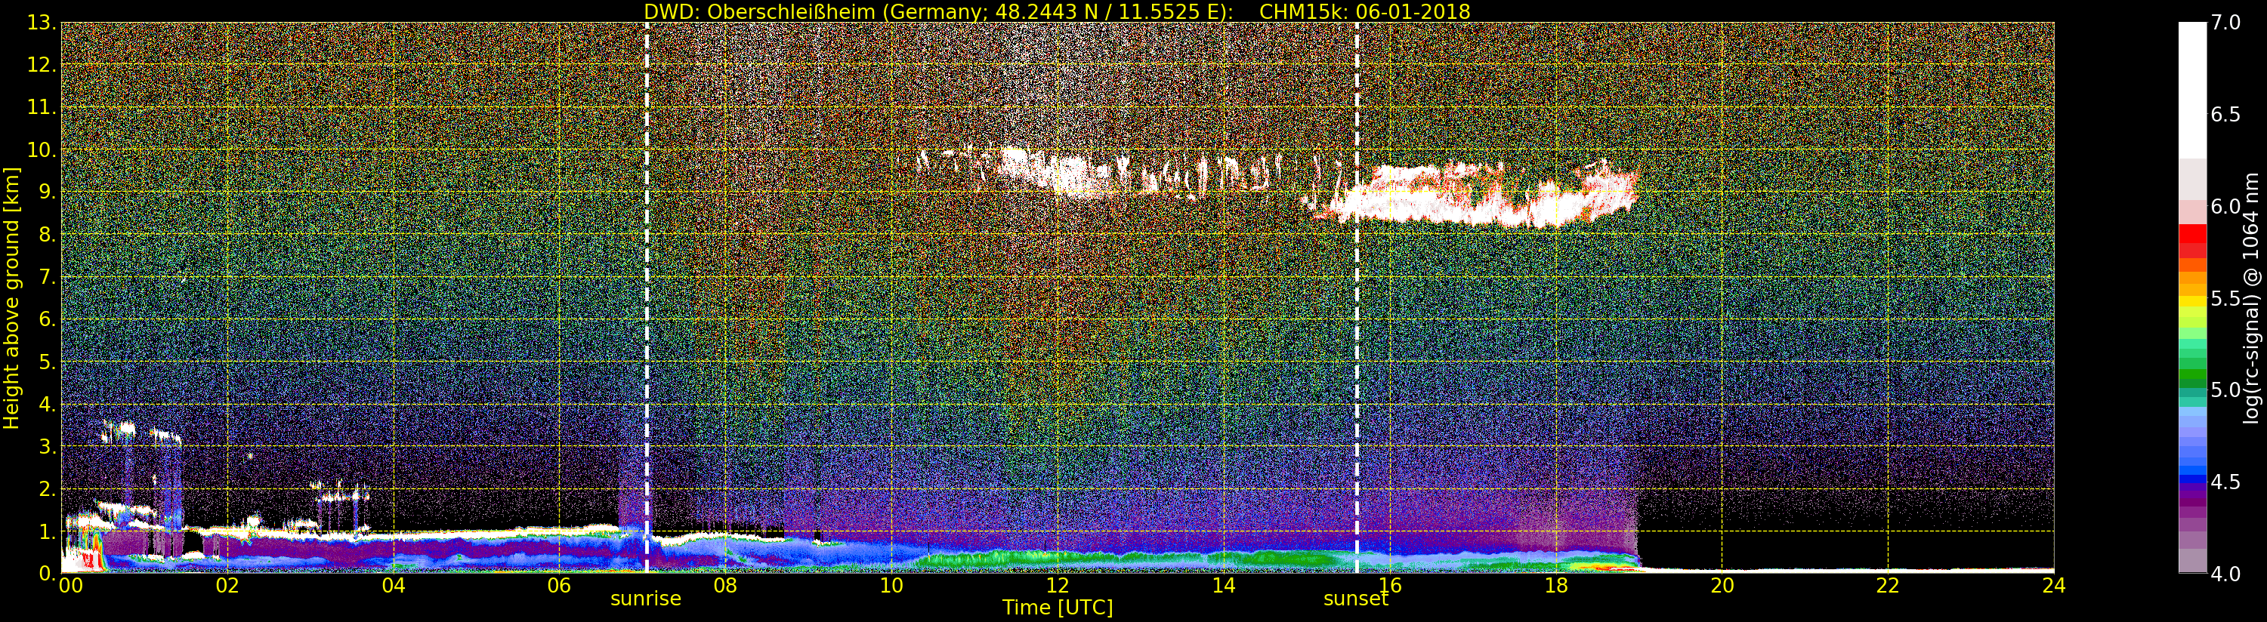Click the white top section of the colorbar
Viewport: 2267px width, 622px height.
tap(2192, 88)
